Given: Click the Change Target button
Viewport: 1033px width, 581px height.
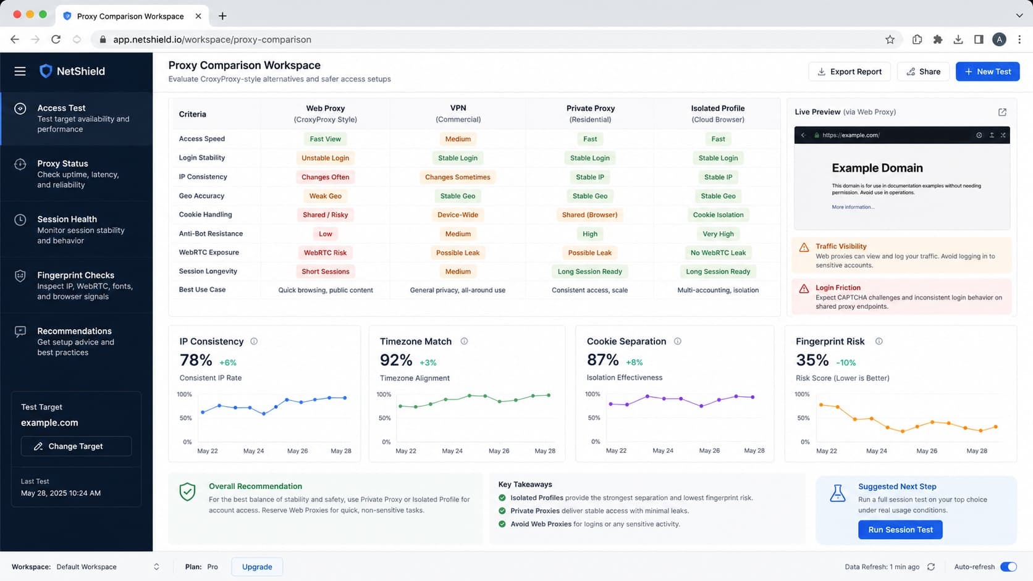Looking at the screenshot, I should point(76,446).
